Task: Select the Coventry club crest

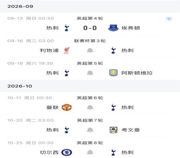Action: pos(113,130)
